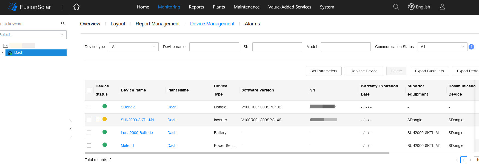Expand the Dach tree node arrow
Image resolution: width=479 pixels, height=166 pixels.
(2, 53)
